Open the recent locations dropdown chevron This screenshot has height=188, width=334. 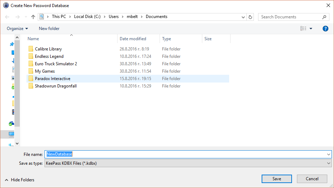[x=25, y=17]
